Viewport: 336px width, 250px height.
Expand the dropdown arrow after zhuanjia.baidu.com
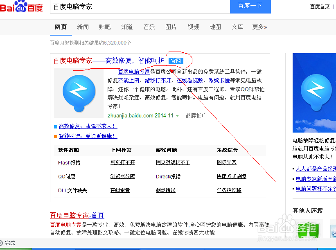[x=178, y=116]
